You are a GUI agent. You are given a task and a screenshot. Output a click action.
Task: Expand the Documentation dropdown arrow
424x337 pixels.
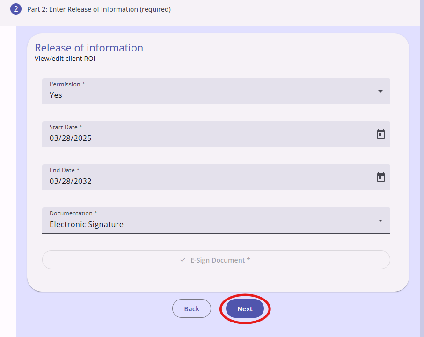pyautogui.click(x=380, y=221)
